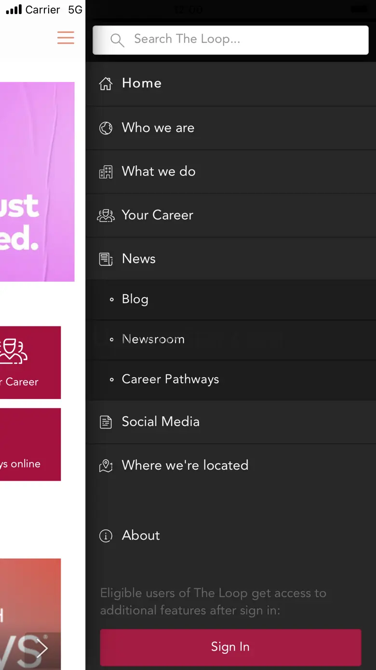The height and width of the screenshot is (670, 376).
Task: Select Career Pathways submenu item
Action: 231,380
